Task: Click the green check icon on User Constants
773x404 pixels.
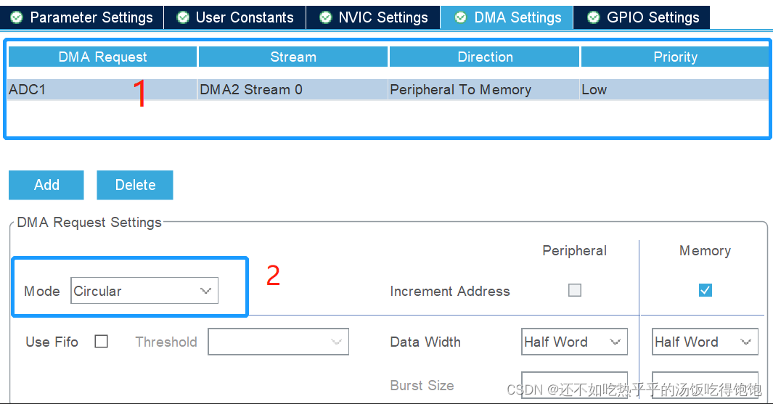Action: tap(183, 17)
